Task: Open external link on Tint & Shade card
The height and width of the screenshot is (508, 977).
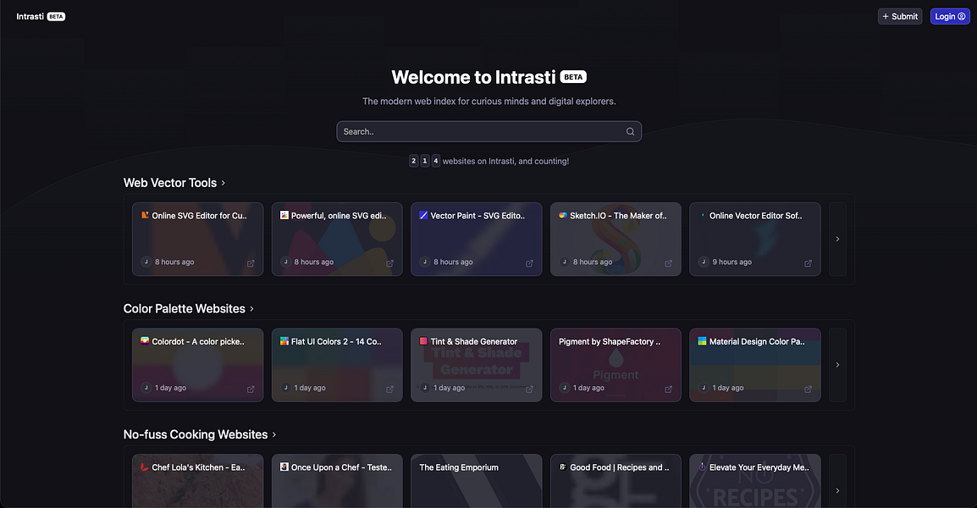Action: (x=529, y=389)
